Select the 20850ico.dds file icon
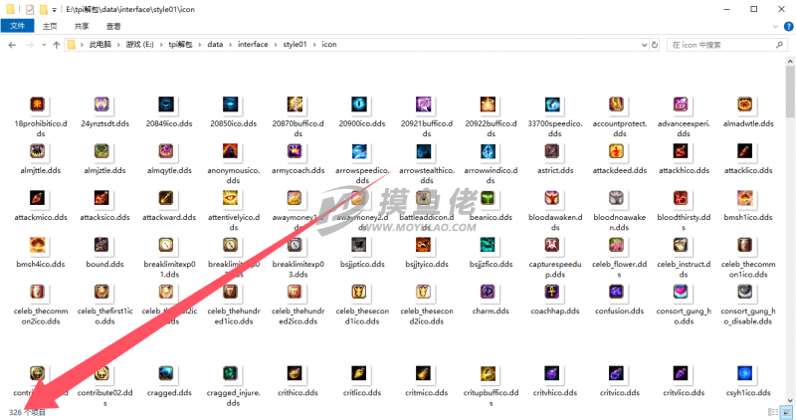 231,105
